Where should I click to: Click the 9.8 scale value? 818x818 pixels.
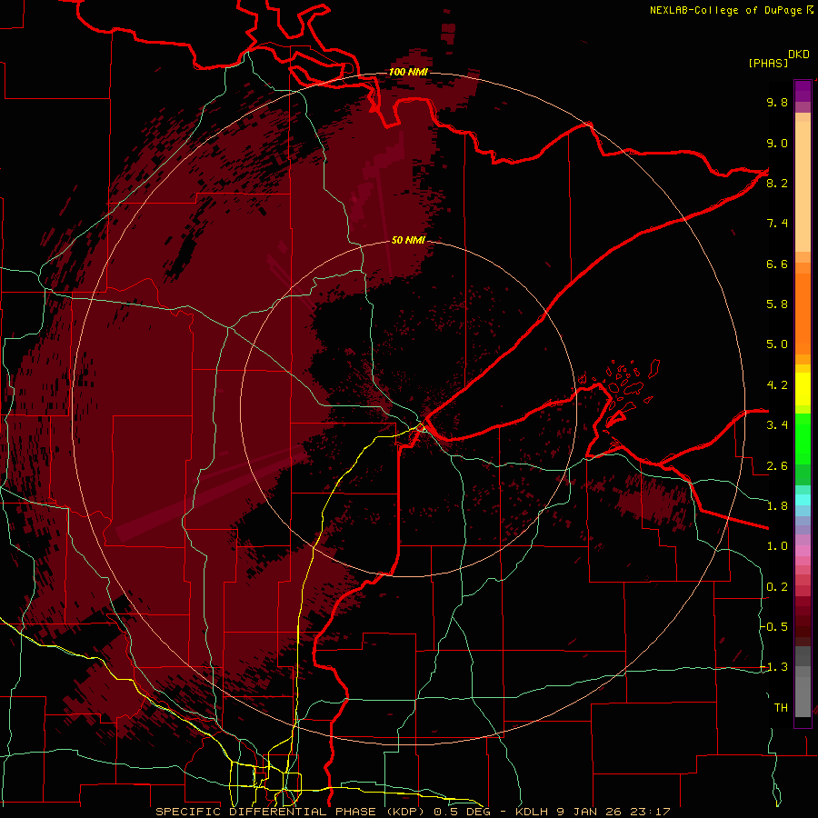point(777,102)
